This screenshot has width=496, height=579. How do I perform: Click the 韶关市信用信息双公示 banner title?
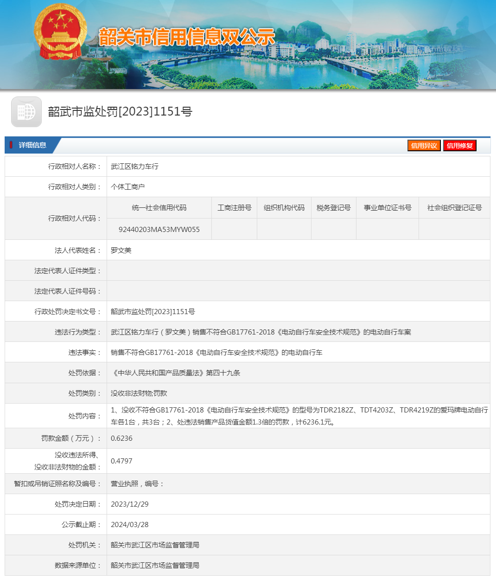coord(187,37)
